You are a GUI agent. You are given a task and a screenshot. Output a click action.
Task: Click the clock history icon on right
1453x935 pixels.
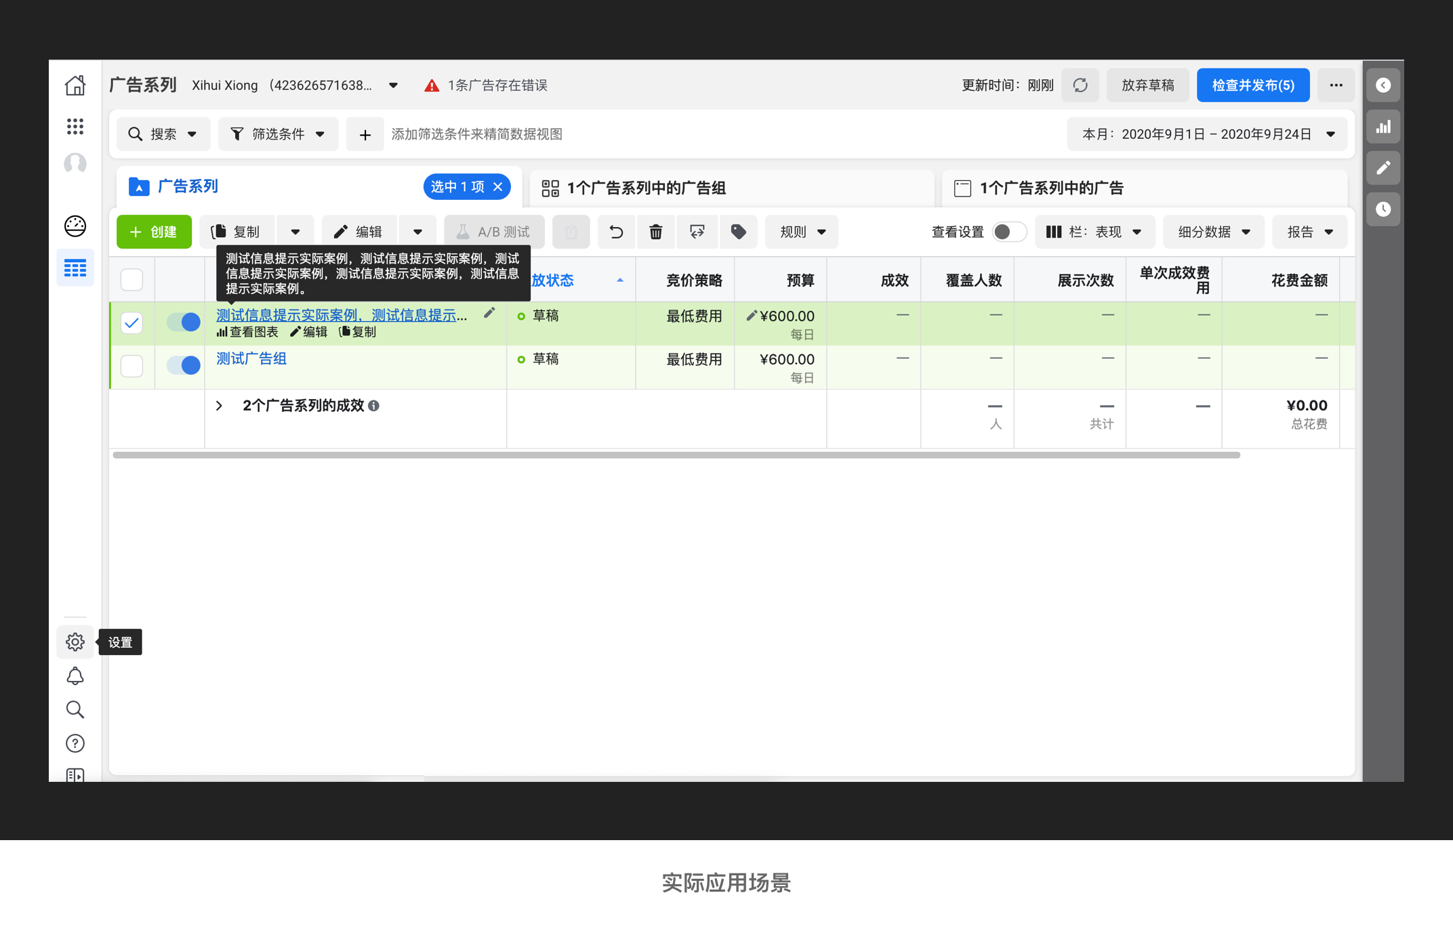(x=1383, y=209)
